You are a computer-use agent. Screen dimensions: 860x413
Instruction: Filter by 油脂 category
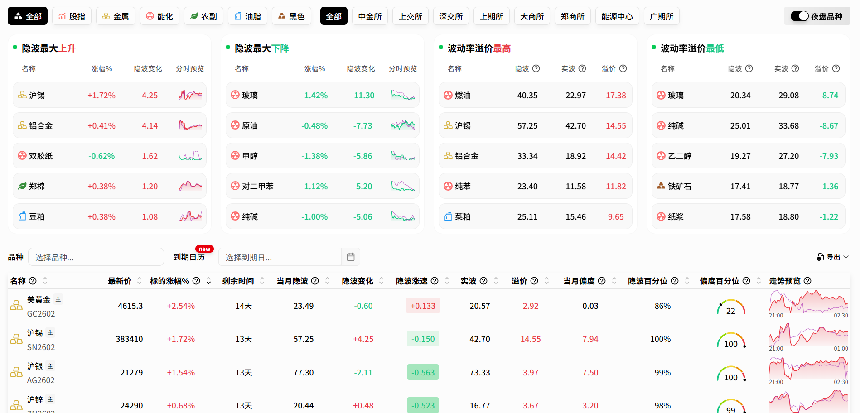247,16
